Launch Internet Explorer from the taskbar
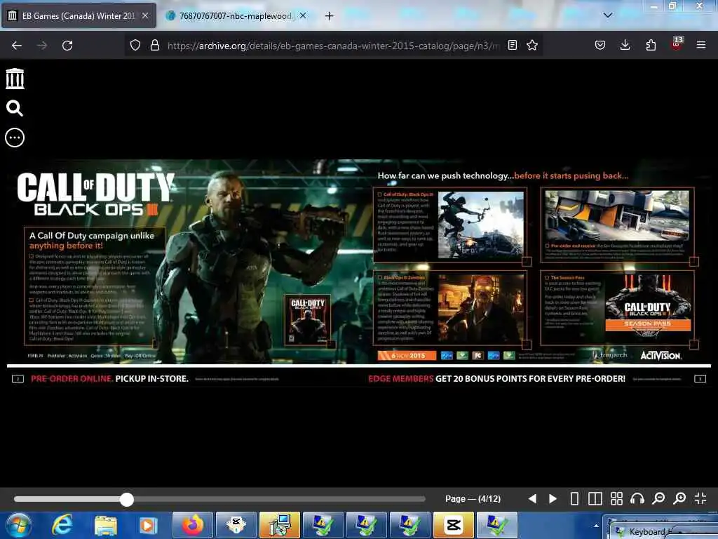Image resolution: width=718 pixels, height=539 pixels. [x=62, y=525]
